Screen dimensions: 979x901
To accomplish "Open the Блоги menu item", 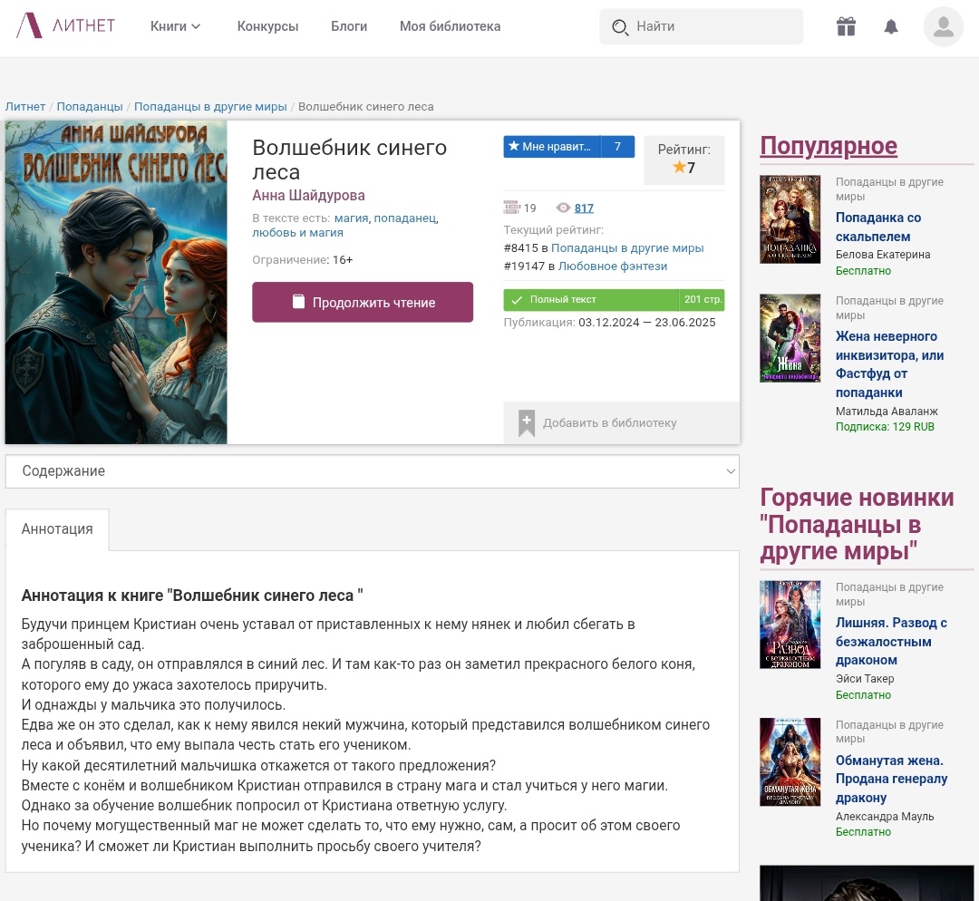I will click(x=349, y=26).
